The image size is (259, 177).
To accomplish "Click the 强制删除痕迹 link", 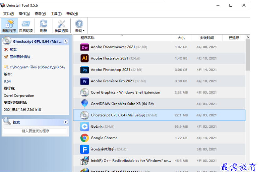I will click(x=20, y=57).
